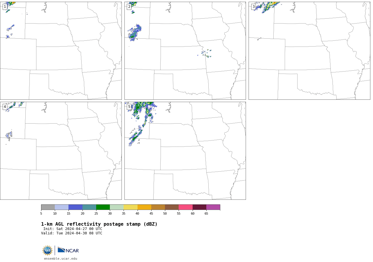Viewport: 373px width, 262px height.
Task: Select the light blue 10-15 dBZ swatch
Action: tap(62, 207)
